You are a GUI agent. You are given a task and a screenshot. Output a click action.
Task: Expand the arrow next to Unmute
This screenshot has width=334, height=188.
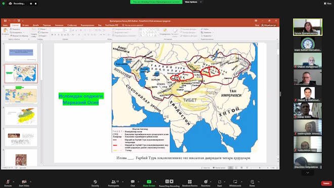(14, 181)
